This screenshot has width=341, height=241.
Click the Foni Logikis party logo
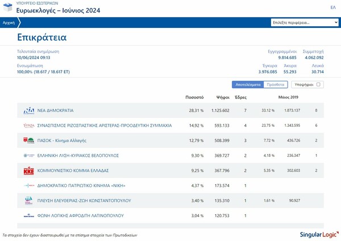coord(28,216)
